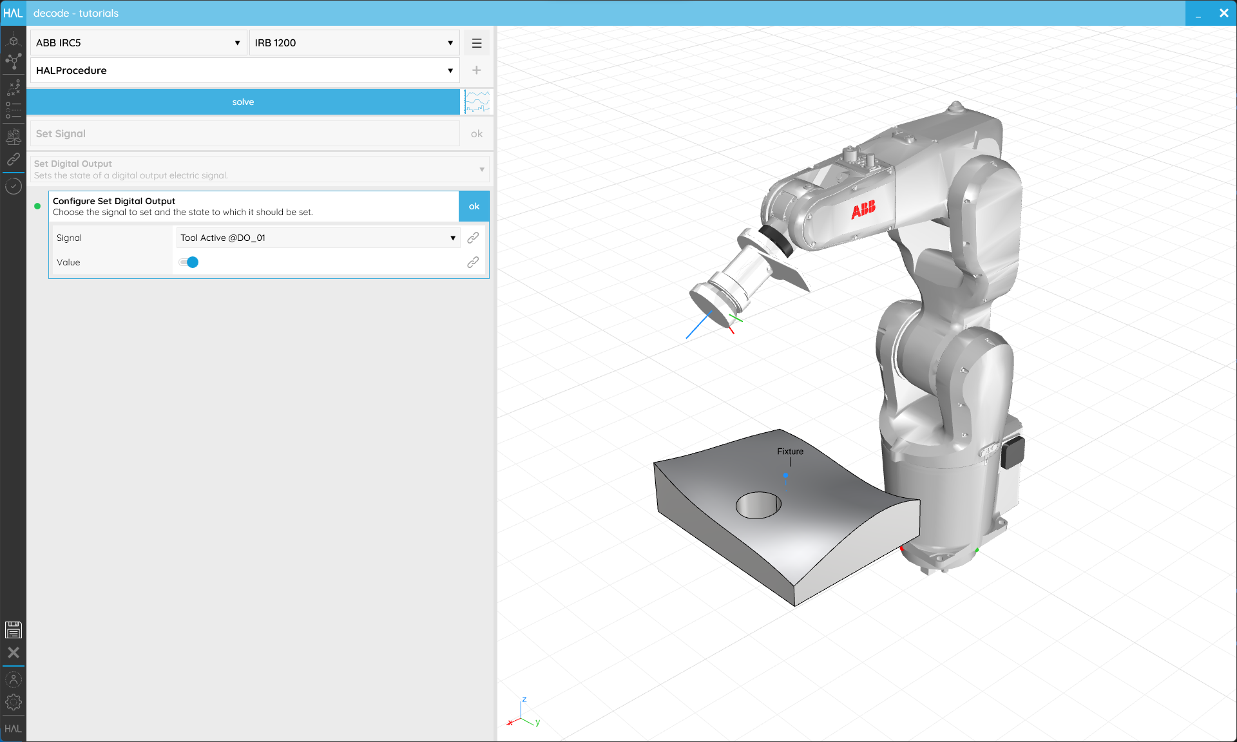Open the procedure steps list icon

pos(13,110)
